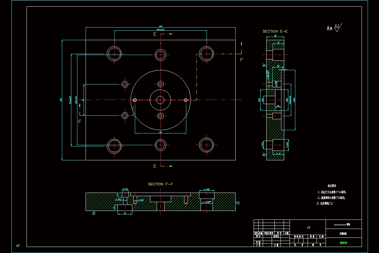Click the "45" material text in title block
This screenshot has width=379, height=253.
[308, 227]
